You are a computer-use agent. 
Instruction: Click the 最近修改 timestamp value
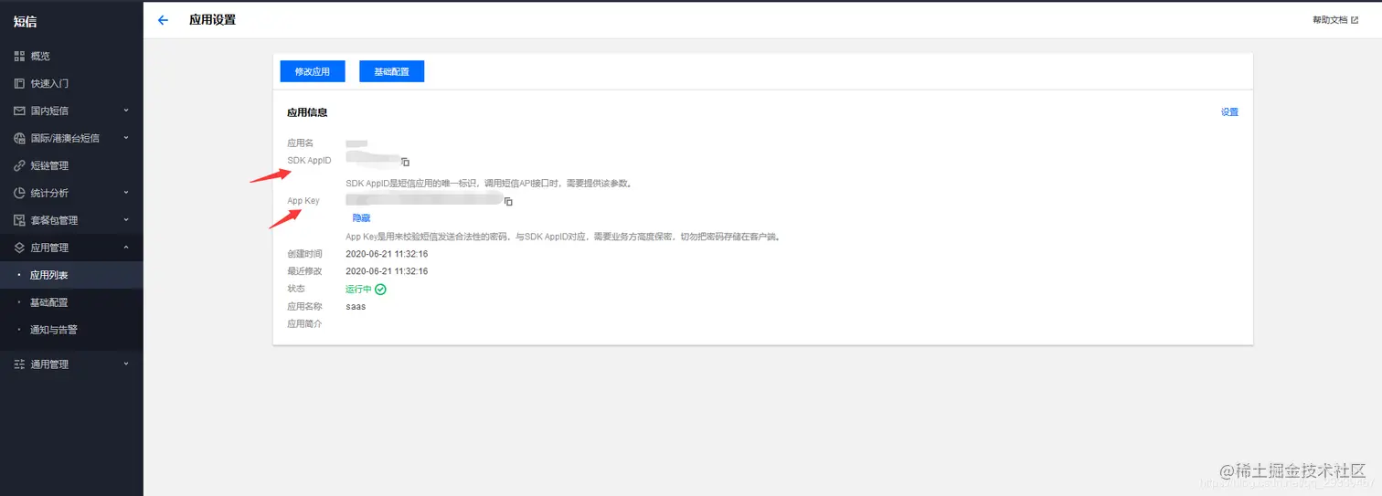click(387, 271)
